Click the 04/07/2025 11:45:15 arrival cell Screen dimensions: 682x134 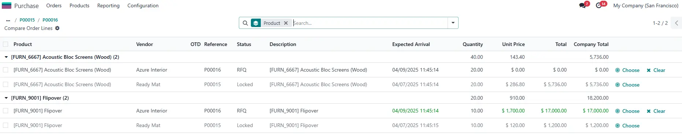coord(415,125)
